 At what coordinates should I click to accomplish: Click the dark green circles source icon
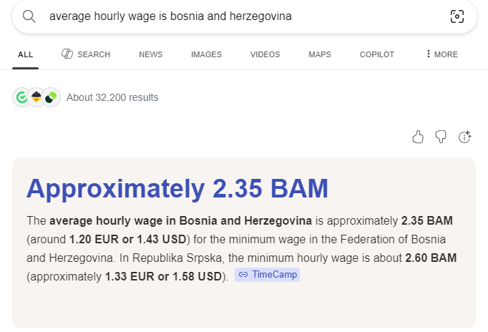51,97
